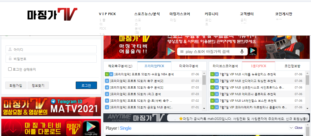
Task: Open 7월7일 VIP MLB 샌프란시스코 세인트루이스 post
Action: [x=252, y=88]
